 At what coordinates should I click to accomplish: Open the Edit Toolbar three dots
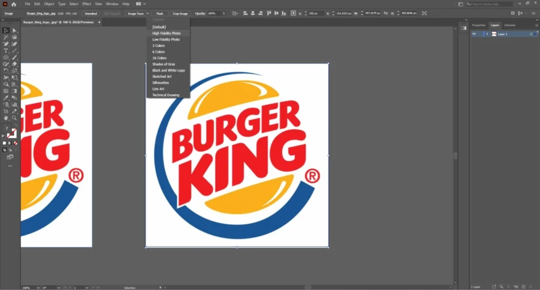point(10,166)
